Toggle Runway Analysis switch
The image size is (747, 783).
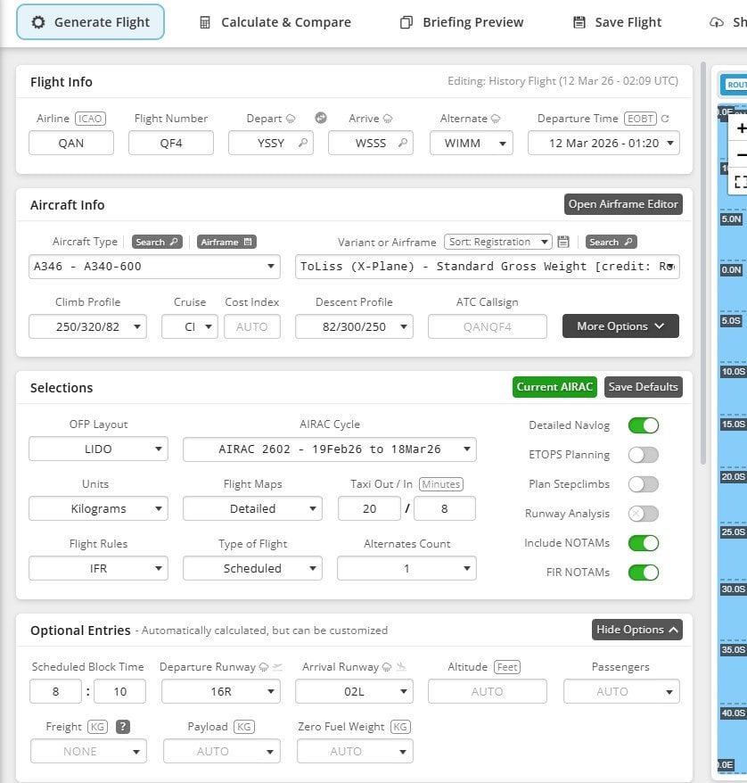coord(644,514)
